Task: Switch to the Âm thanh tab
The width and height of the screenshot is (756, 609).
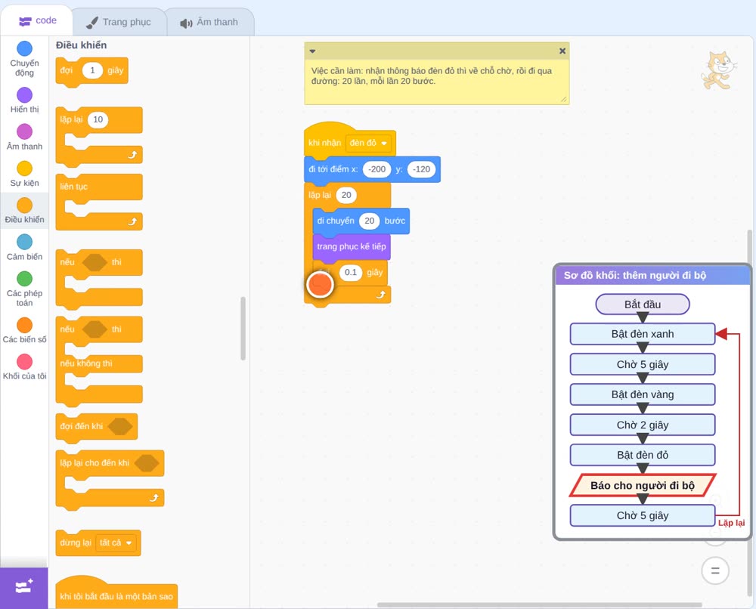Action: click(209, 22)
